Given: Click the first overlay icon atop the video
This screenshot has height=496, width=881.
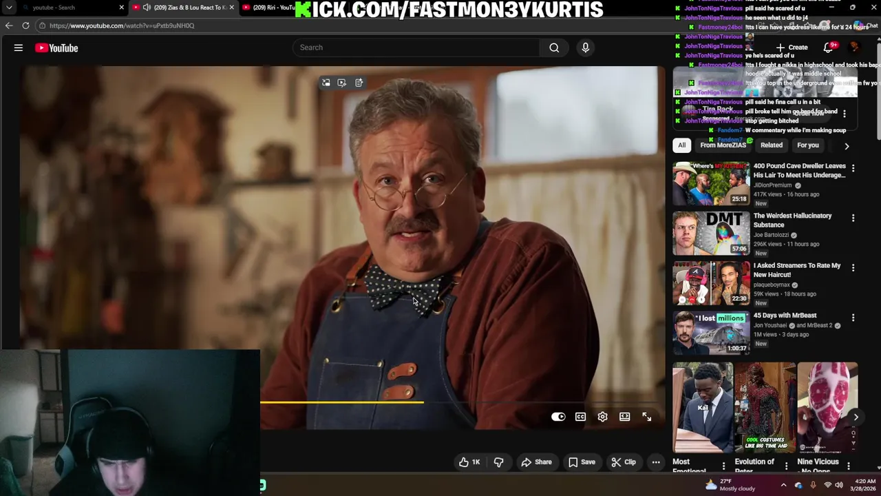Looking at the screenshot, I should click(x=326, y=83).
